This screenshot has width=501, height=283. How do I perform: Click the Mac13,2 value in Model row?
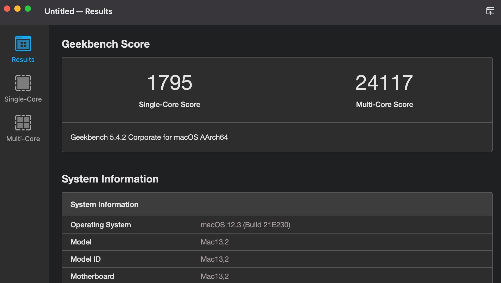coord(215,242)
